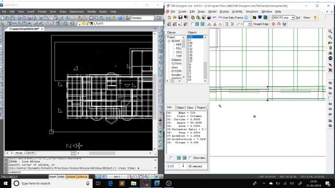
Task: Toggle OTRACK in nanoCAD status bar
Action: click(x=82, y=177)
